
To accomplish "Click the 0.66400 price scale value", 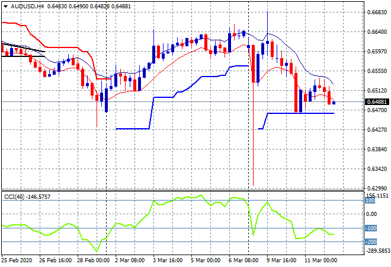I will 377,32.
